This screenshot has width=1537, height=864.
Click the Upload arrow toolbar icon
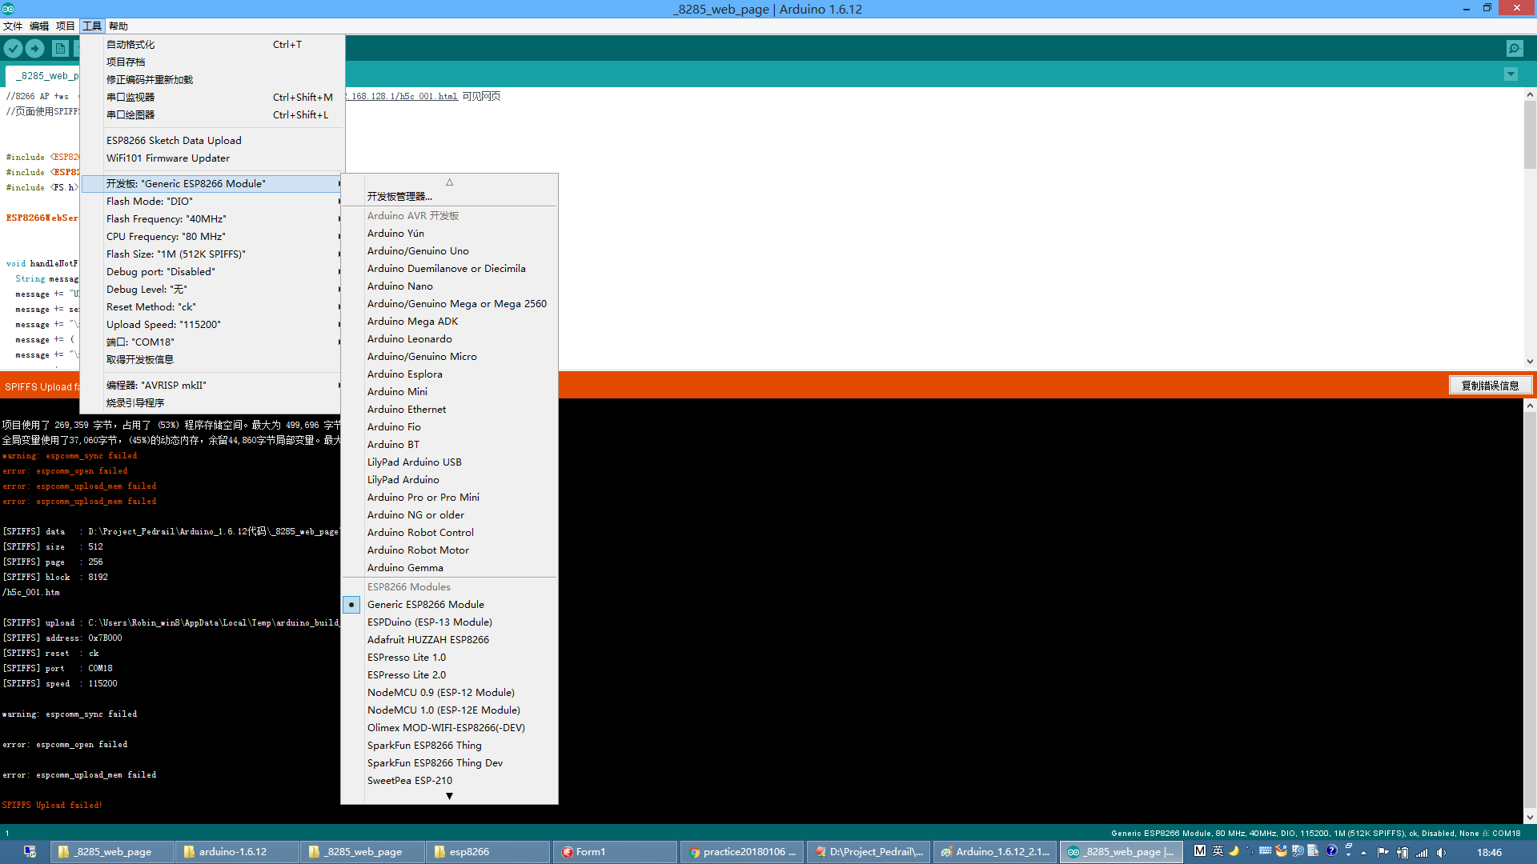(x=35, y=49)
